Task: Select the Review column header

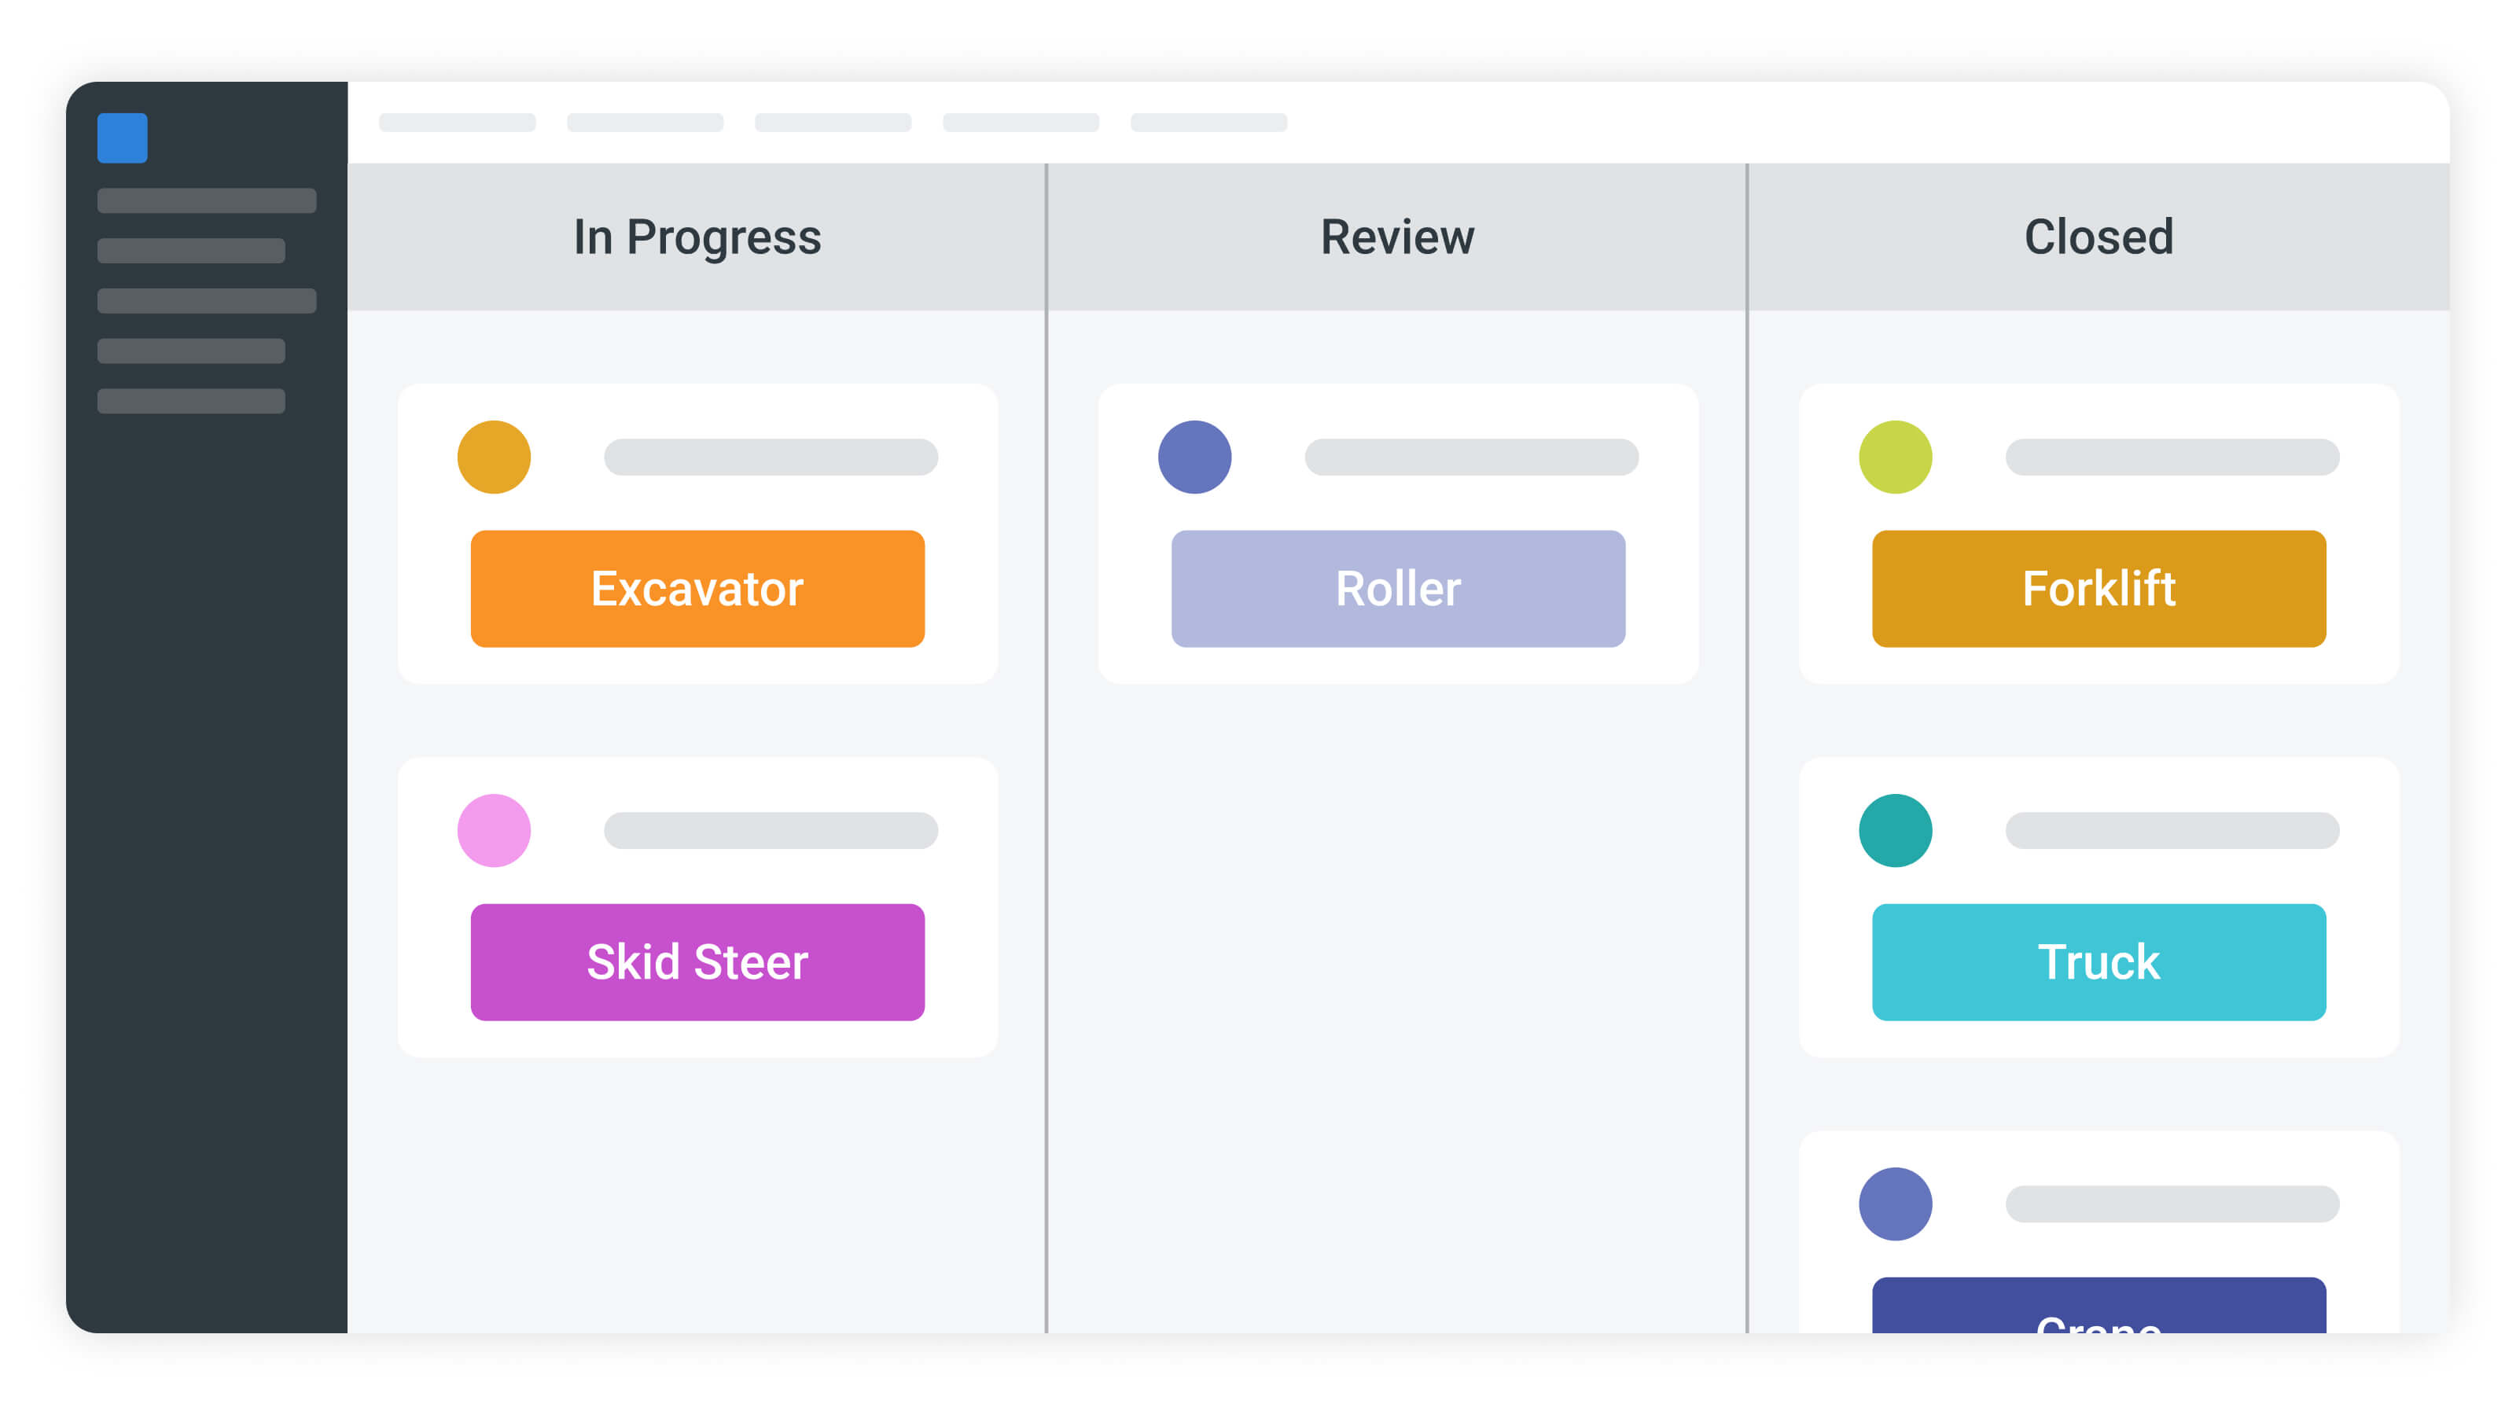Action: [1398, 237]
